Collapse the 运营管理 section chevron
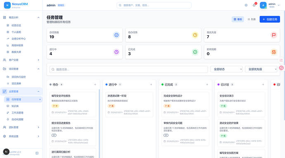The width and height of the screenshot is (285, 158). tap(38, 91)
